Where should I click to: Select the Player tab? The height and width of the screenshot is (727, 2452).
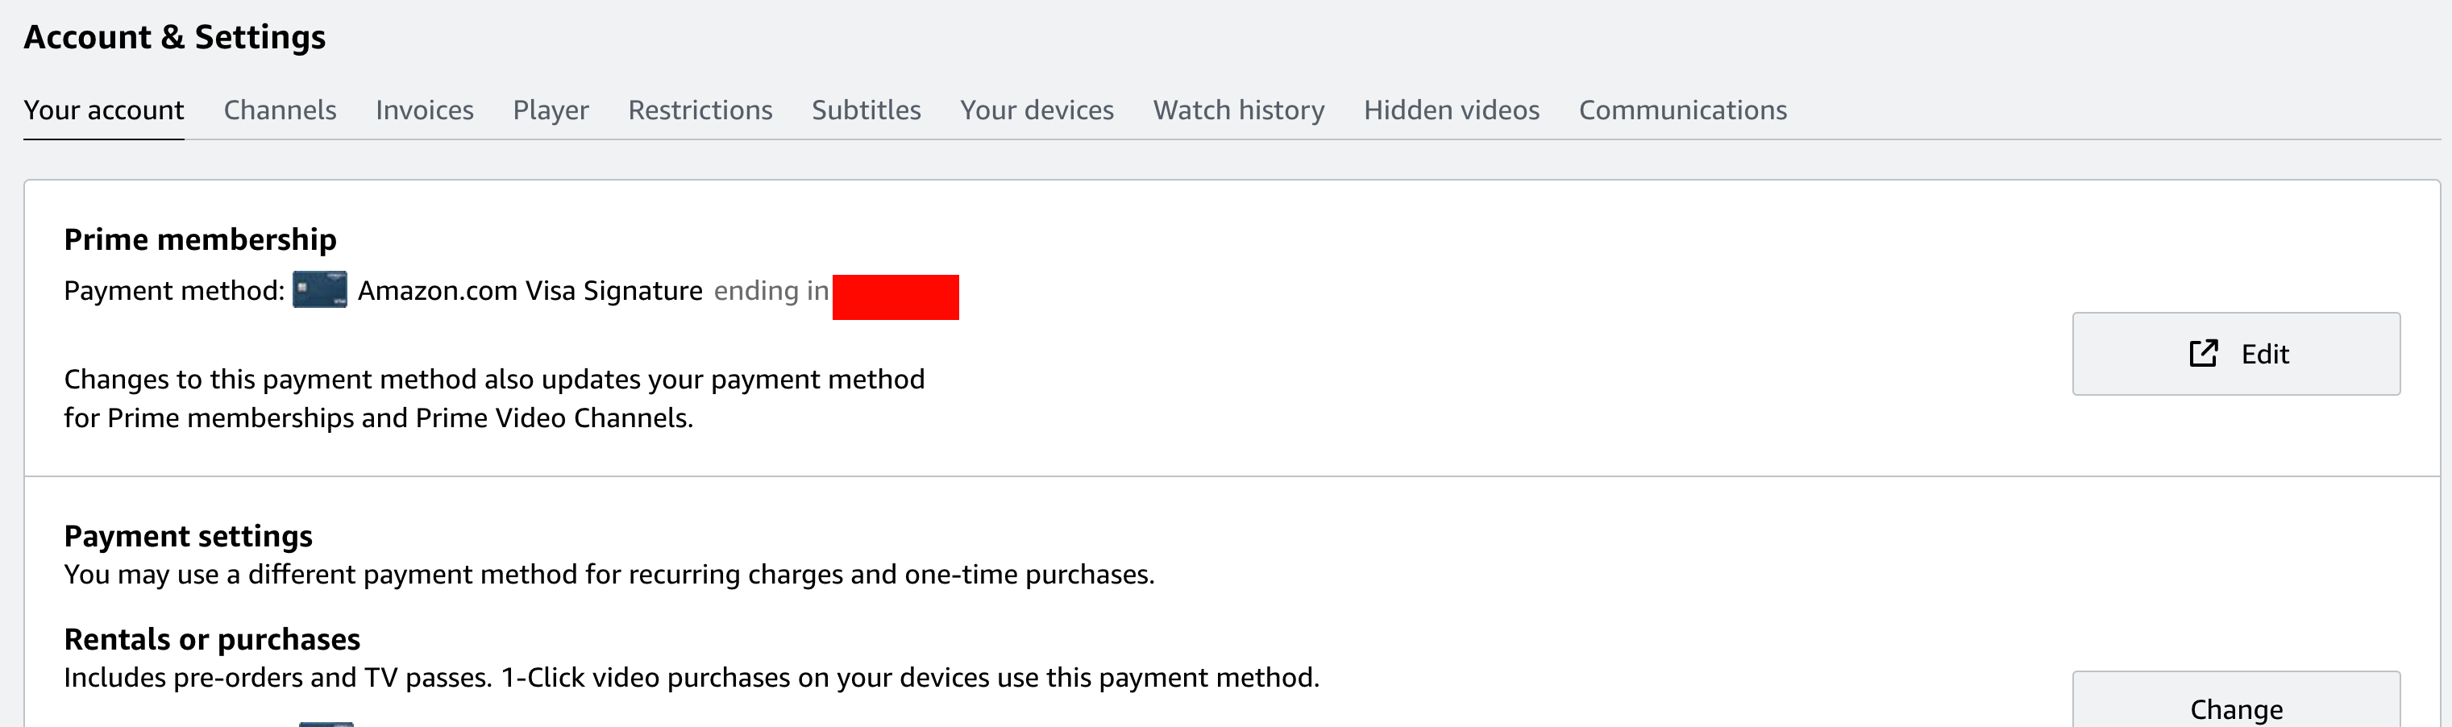point(551,110)
